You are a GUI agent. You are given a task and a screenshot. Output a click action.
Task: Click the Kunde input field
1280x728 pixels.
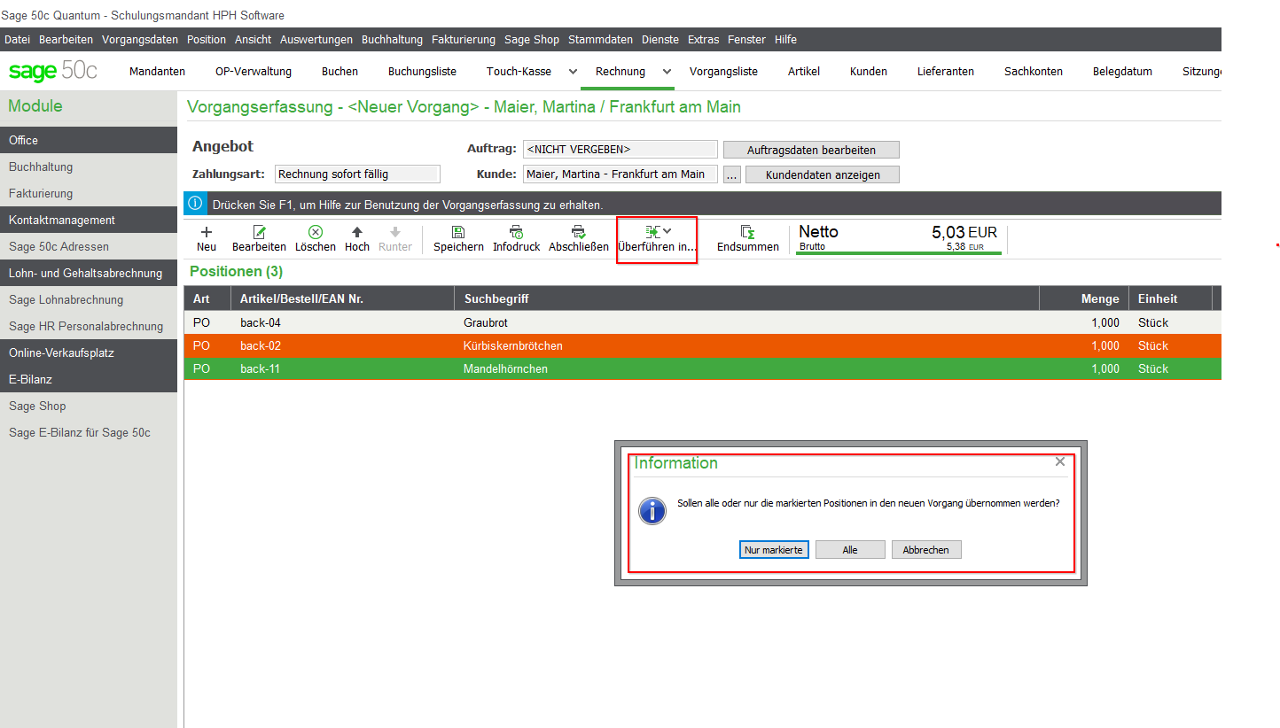620,174
